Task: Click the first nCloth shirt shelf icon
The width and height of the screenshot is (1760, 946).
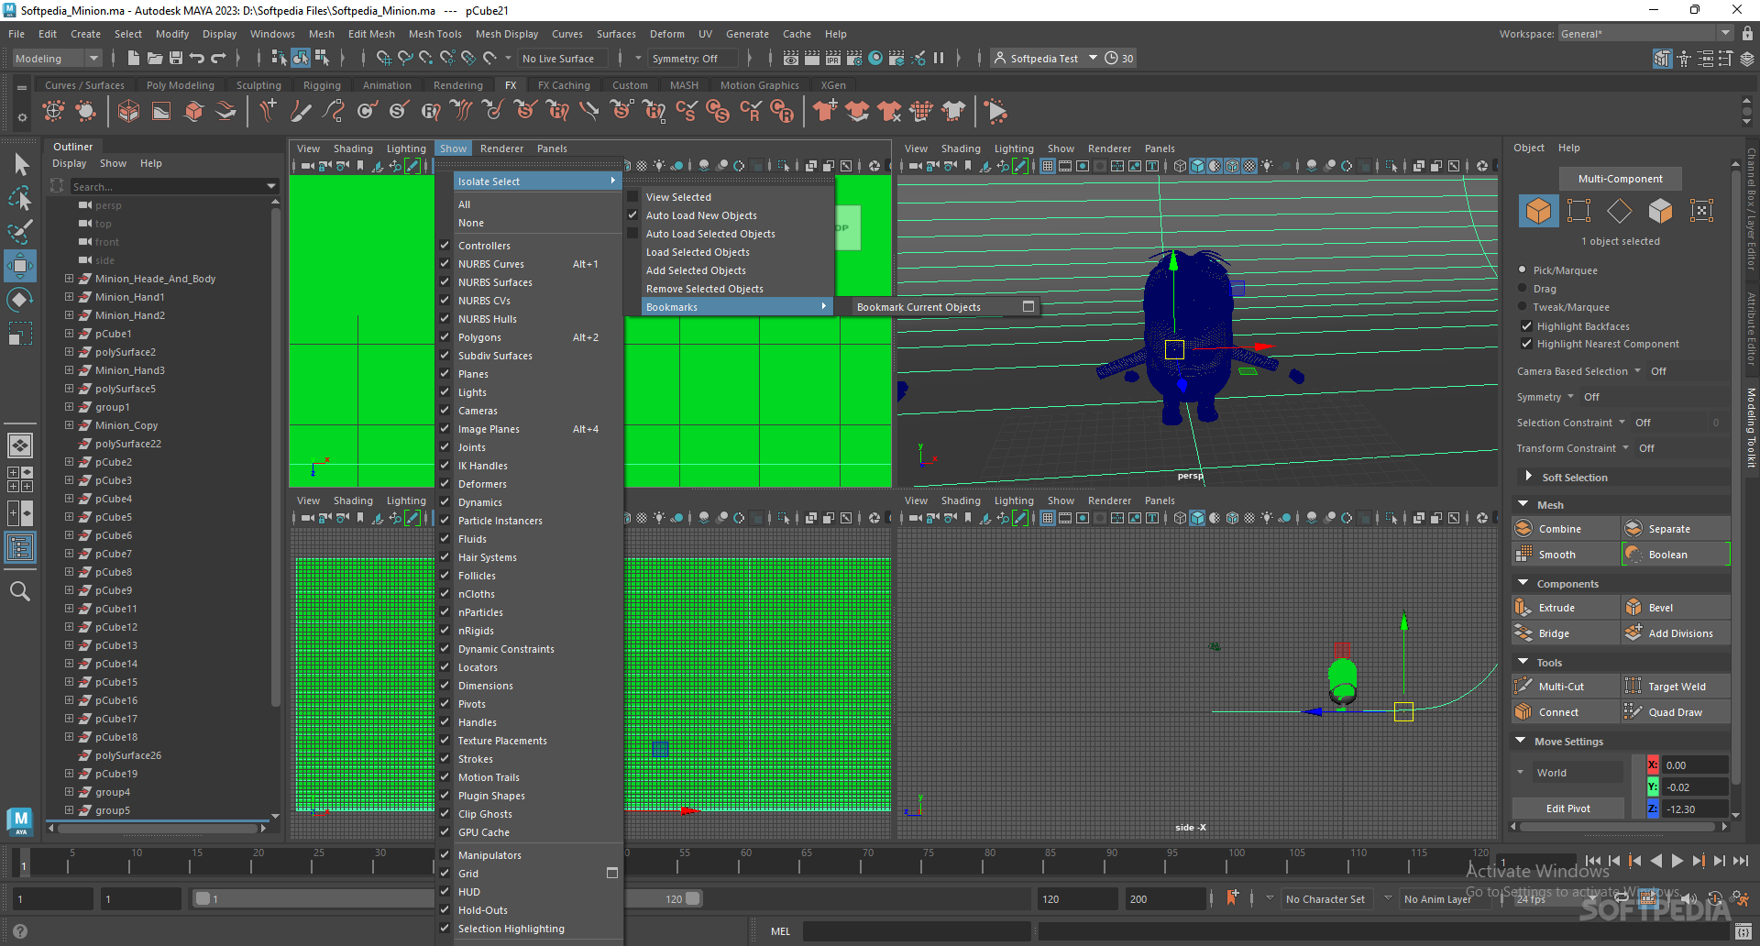Action: 825,112
